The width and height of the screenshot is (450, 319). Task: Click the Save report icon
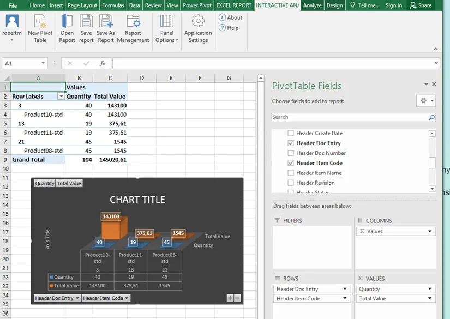click(86, 22)
